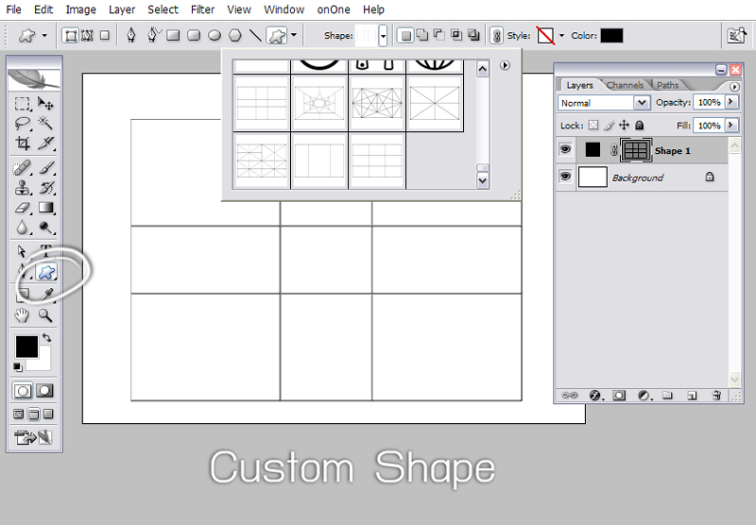
Task: Enable Paths mode in options bar
Action: (x=87, y=36)
